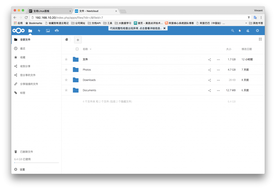The height and width of the screenshot is (190, 276).
Task: Favorite the Downloads folder with star
Action: click(66, 80)
